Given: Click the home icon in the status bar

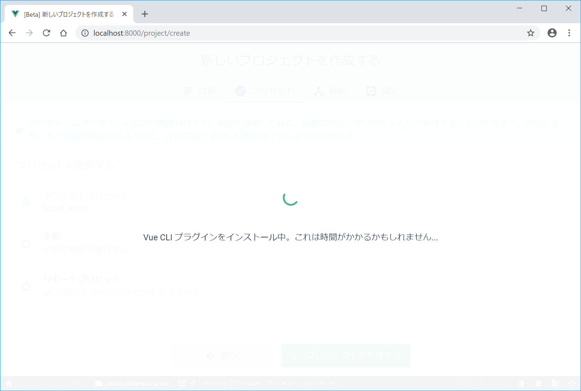Looking at the screenshot, I should (9, 384).
